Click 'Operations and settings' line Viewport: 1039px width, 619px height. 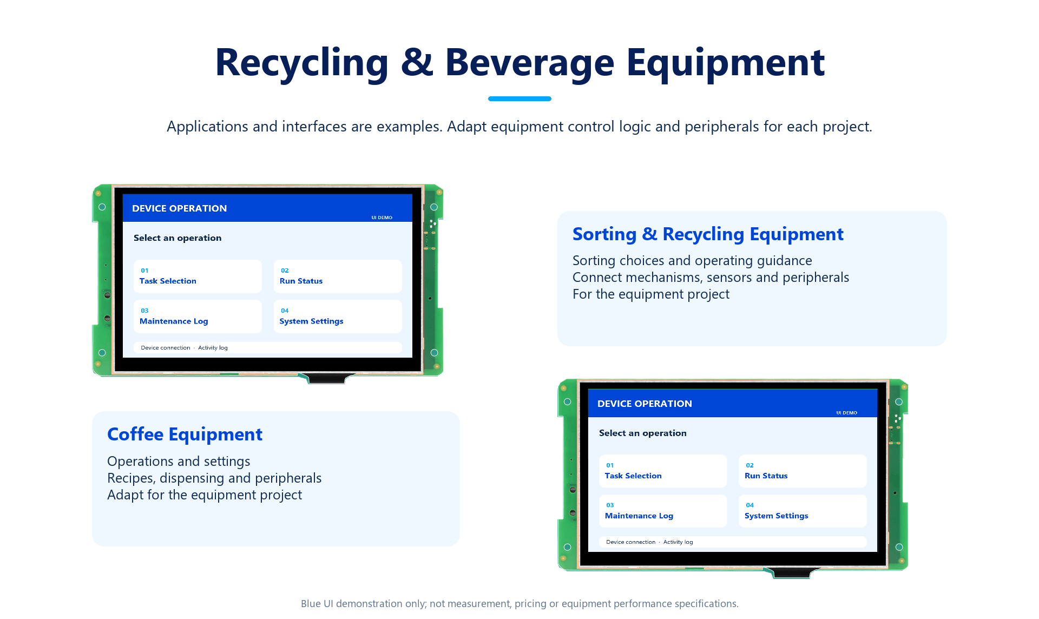pyautogui.click(x=179, y=462)
